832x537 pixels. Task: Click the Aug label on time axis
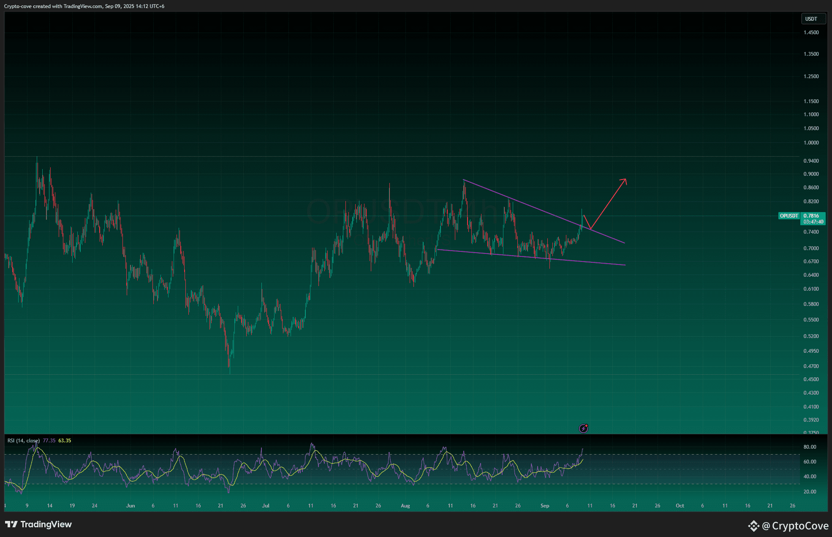[x=405, y=506]
